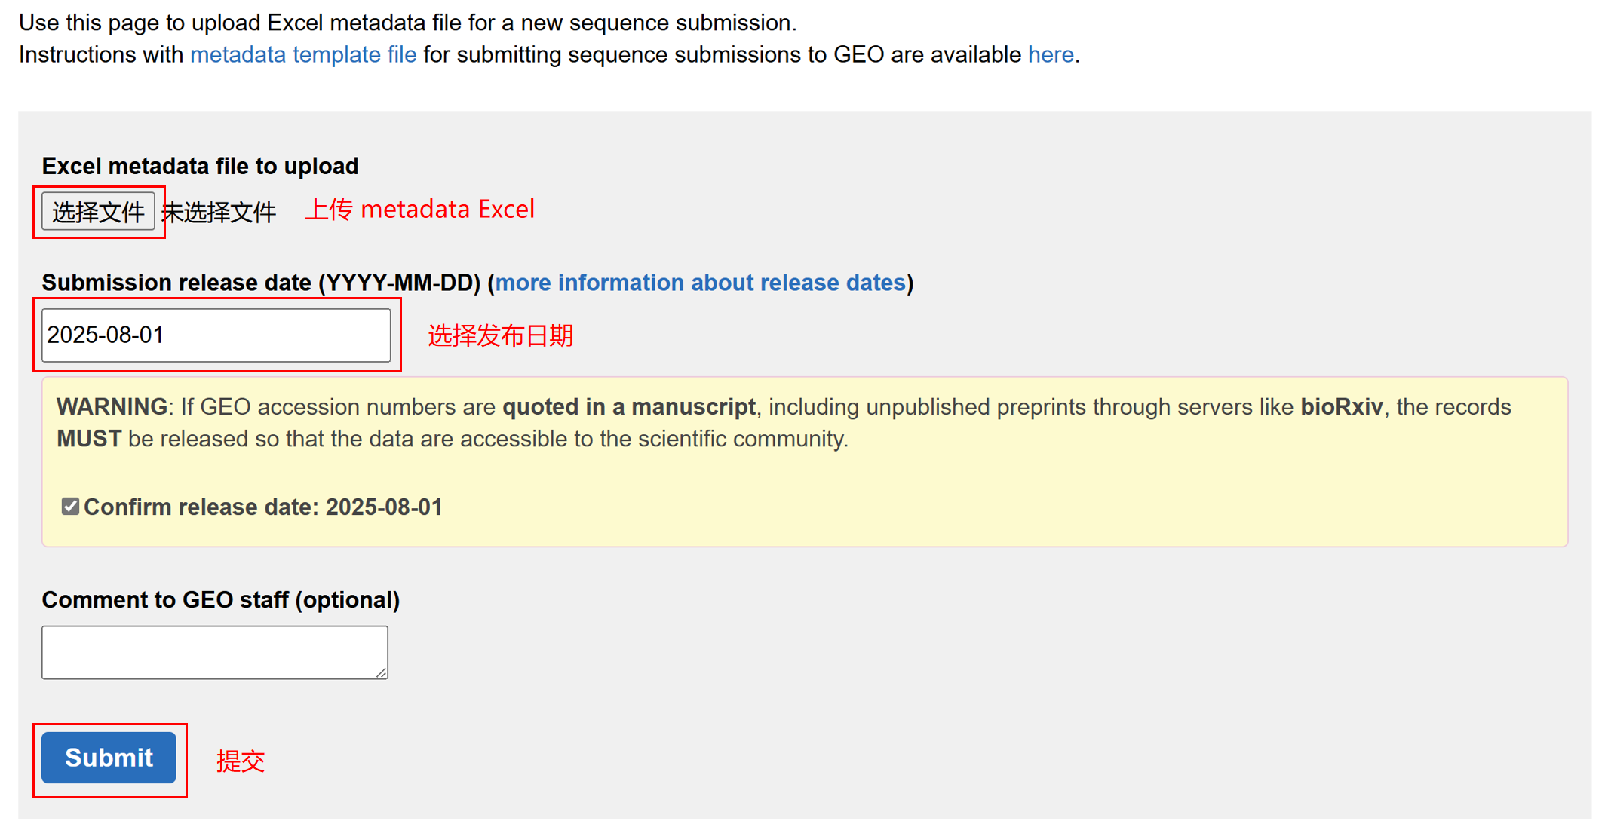Click the 选择文件 file chooser button
This screenshot has height=830, width=1605.
98,212
